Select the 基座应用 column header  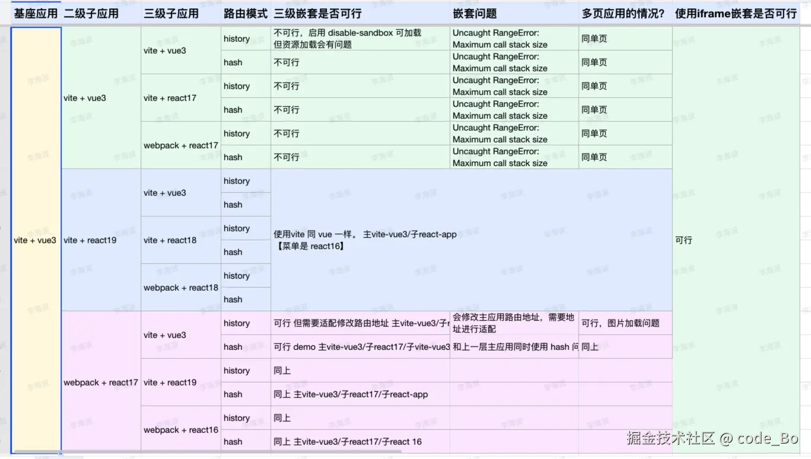[36, 14]
